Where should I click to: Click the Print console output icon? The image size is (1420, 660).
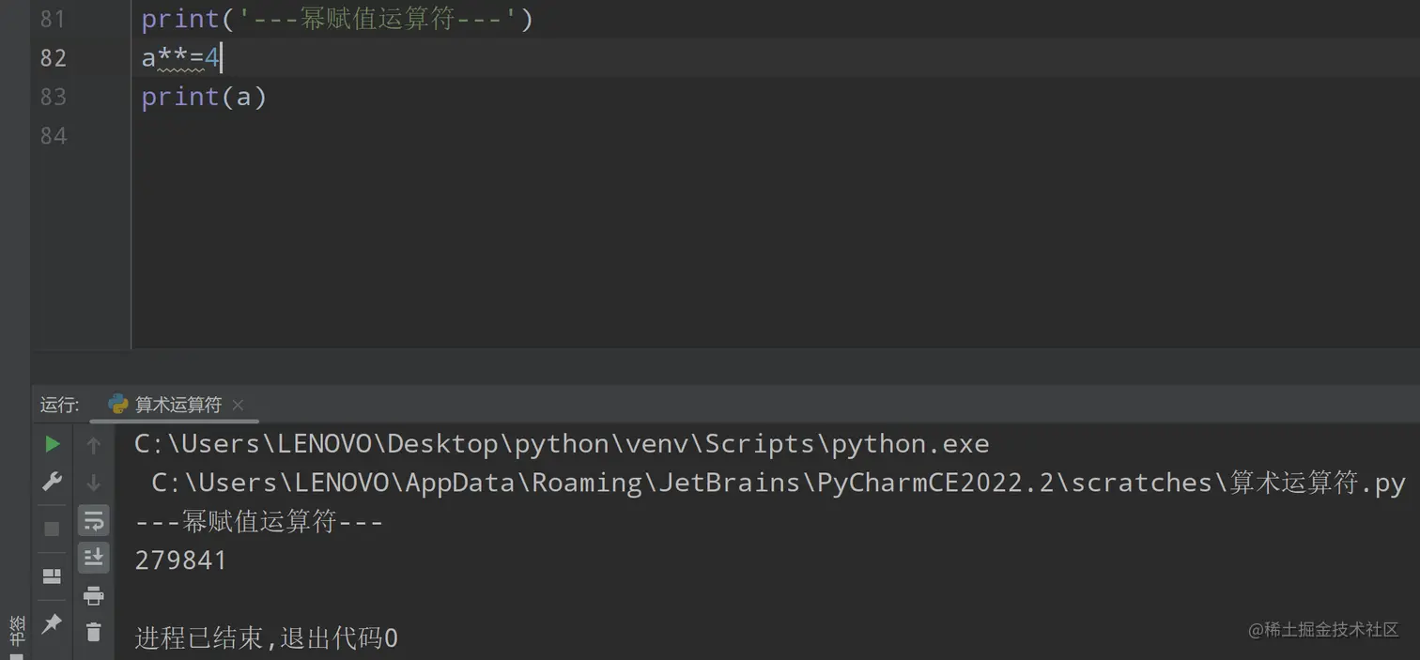[x=93, y=595]
